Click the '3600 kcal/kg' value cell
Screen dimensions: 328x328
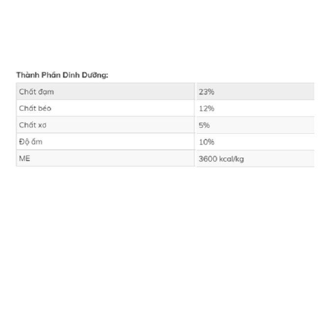point(221,159)
